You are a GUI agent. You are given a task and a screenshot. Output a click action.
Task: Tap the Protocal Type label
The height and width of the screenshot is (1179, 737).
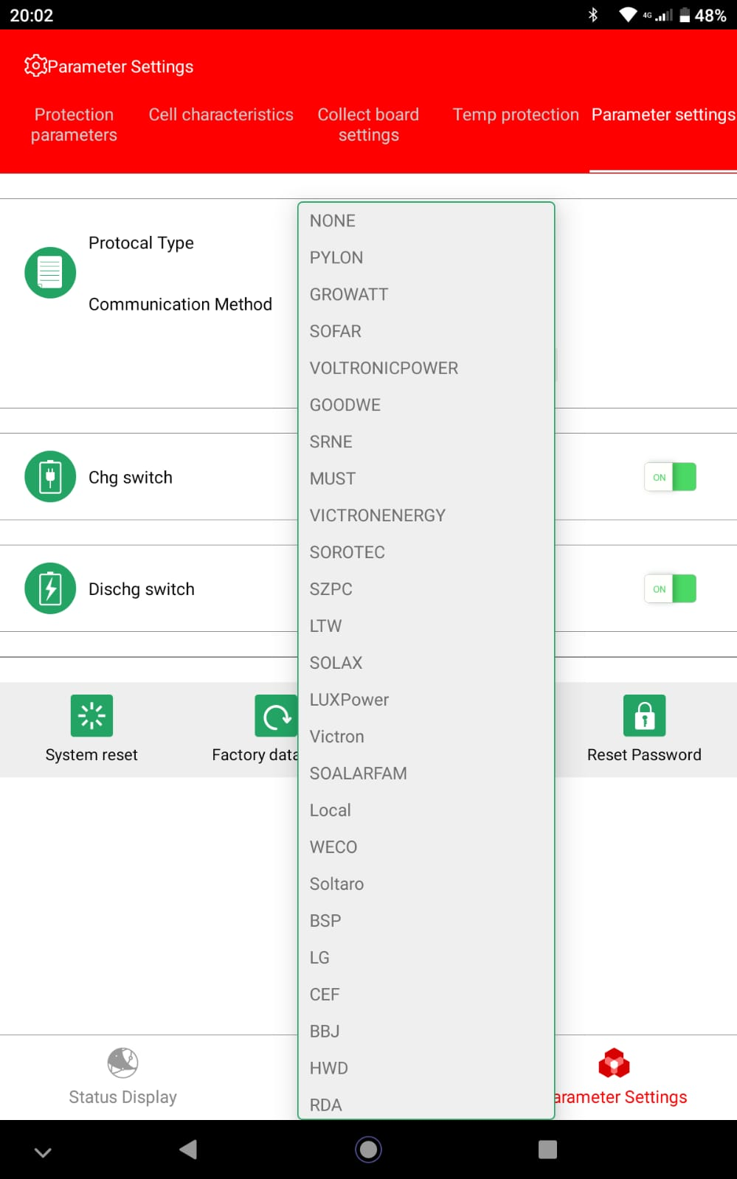pos(141,243)
